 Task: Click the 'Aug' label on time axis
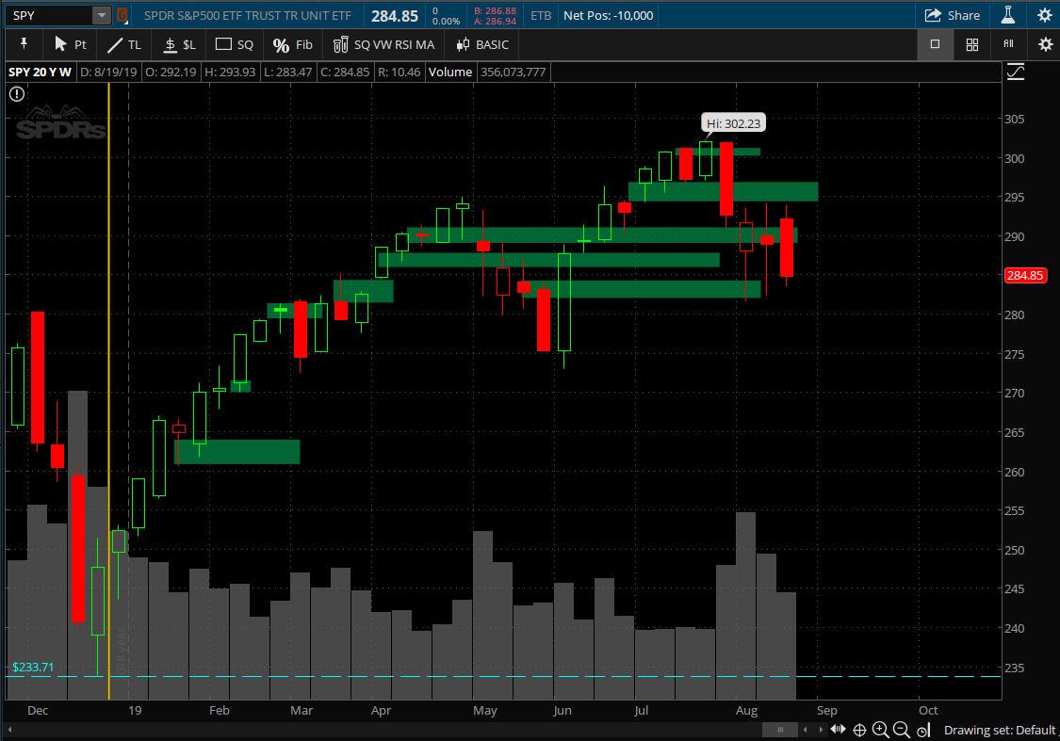pos(746,711)
